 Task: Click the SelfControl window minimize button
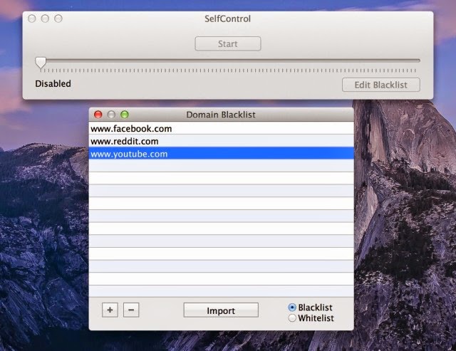click(45, 19)
